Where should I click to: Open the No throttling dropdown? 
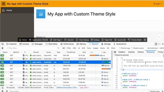click(153, 48)
